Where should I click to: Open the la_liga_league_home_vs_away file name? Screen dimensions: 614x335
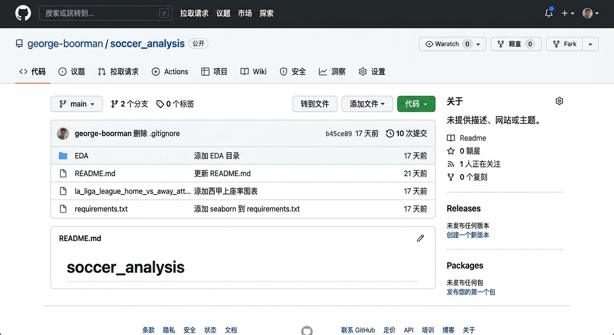[133, 191]
